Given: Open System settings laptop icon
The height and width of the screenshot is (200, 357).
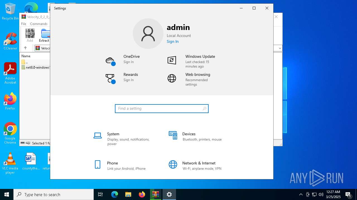Looking at the screenshot, I should [x=98, y=136].
